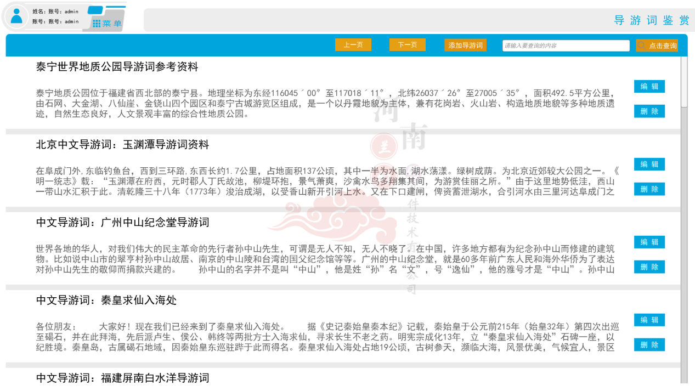Open the 福建屏南白水洋导游词 title
The width and height of the screenshot is (695, 391).
click(x=122, y=378)
